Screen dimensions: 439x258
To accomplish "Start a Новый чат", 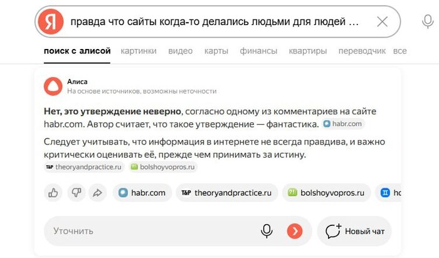I will pyautogui.click(x=354, y=231).
